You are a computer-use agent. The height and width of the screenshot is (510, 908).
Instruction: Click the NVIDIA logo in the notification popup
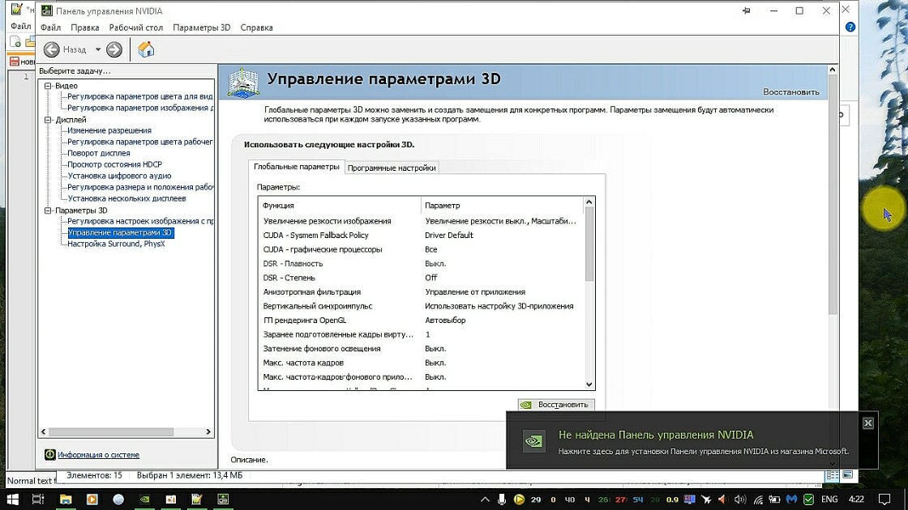[533, 442]
